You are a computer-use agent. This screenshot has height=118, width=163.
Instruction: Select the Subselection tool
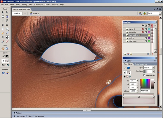[x=7, y=12]
